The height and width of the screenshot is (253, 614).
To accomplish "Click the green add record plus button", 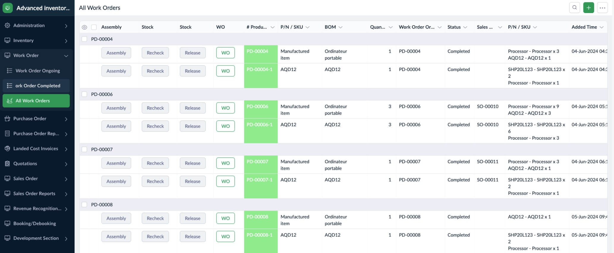I will pos(588,8).
